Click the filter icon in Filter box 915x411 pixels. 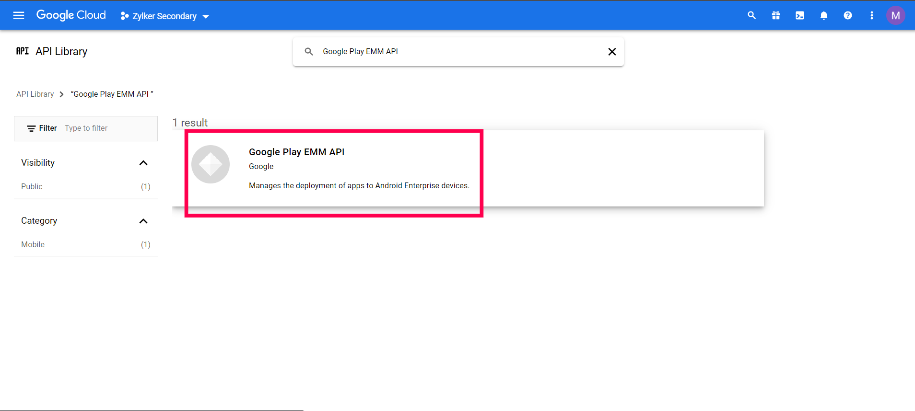coord(31,128)
